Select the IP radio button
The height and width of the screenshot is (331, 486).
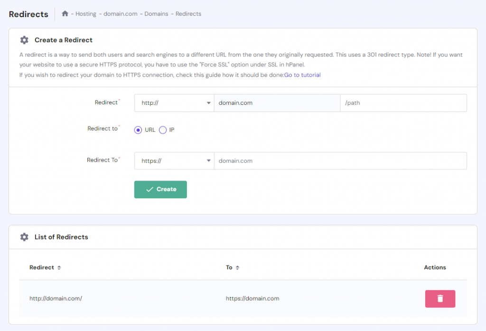(163, 129)
